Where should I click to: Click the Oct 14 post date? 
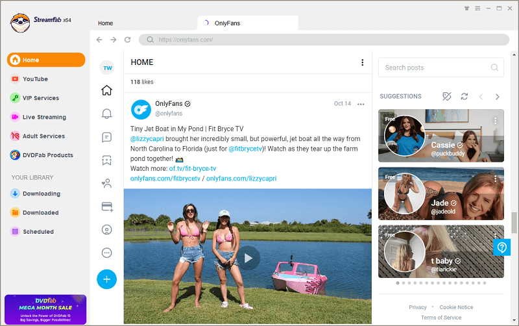343,103
